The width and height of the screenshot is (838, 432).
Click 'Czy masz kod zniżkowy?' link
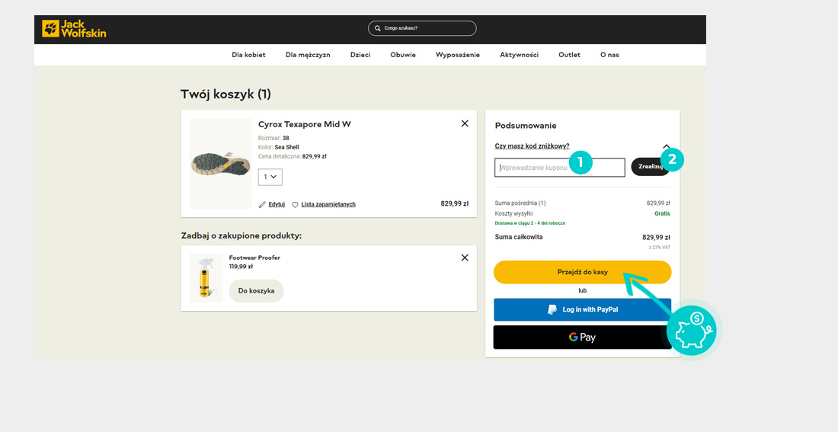[532, 146]
